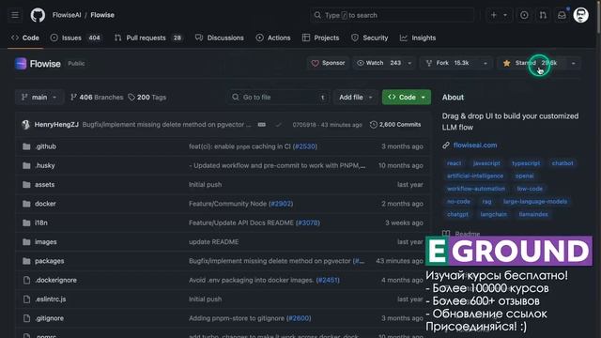Select the langchain topic tag
Viewport: 601px width, 338px height.
point(494,214)
